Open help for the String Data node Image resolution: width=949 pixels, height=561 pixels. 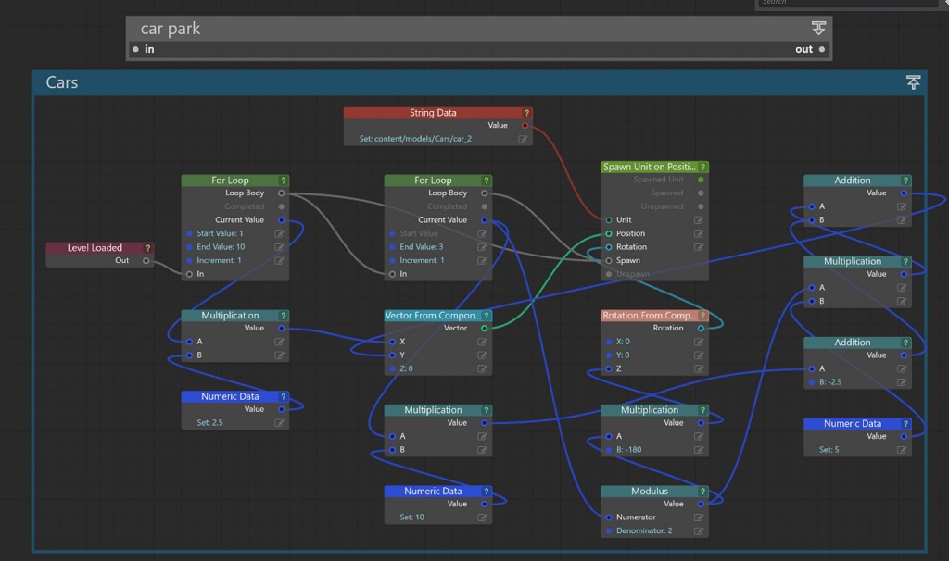point(525,112)
